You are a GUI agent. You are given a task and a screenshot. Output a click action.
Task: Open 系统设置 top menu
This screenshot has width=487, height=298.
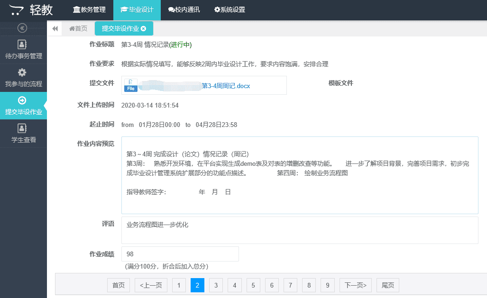click(230, 9)
